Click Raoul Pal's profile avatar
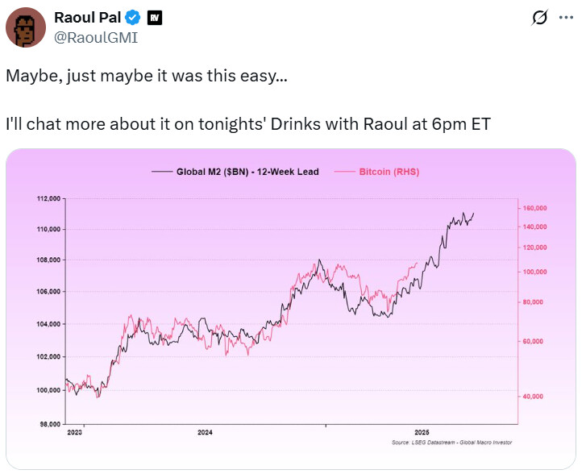Screen dimensions: 586x474 coord(26,28)
